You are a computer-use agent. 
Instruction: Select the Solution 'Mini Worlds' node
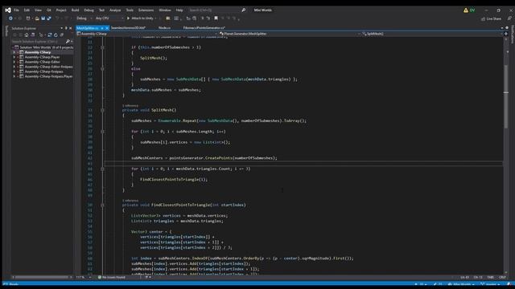43,47
